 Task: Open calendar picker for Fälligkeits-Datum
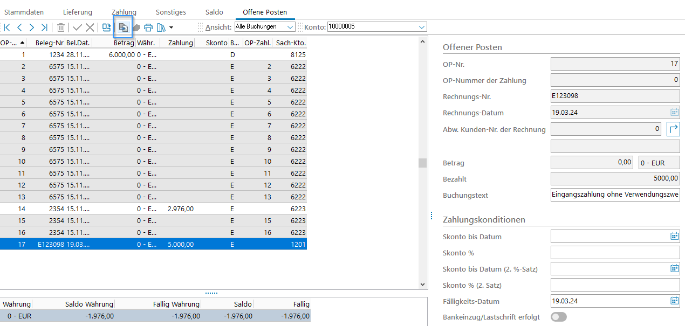pos(674,301)
